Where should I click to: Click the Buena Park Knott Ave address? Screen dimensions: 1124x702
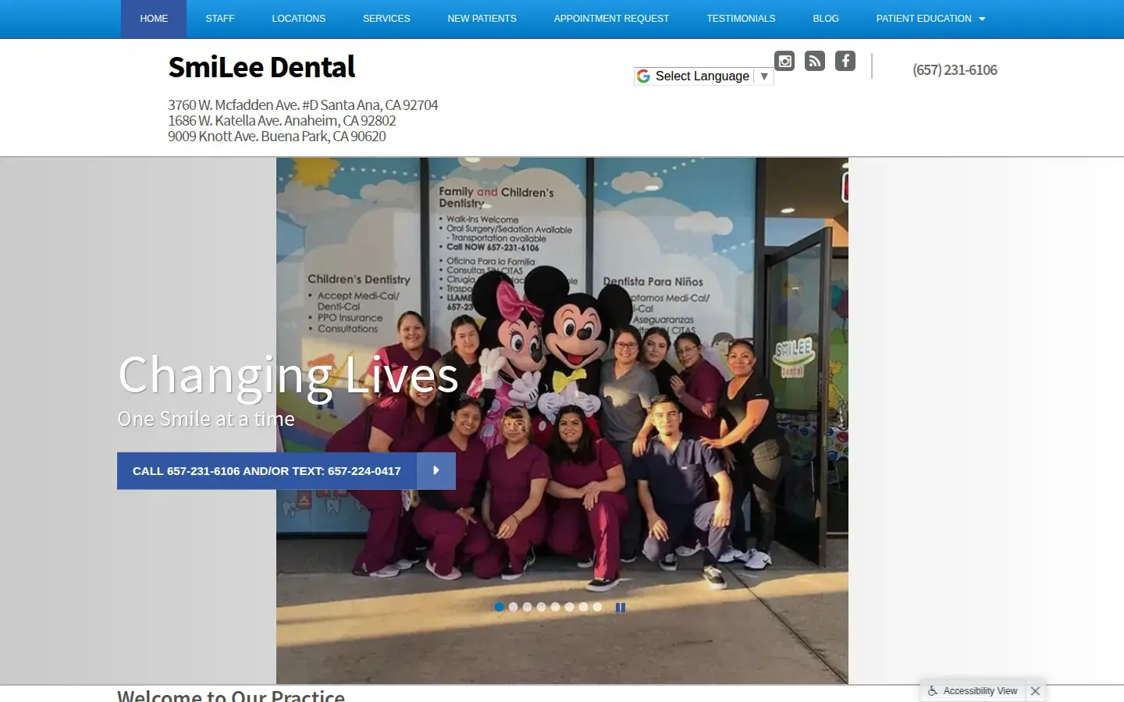[277, 136]
